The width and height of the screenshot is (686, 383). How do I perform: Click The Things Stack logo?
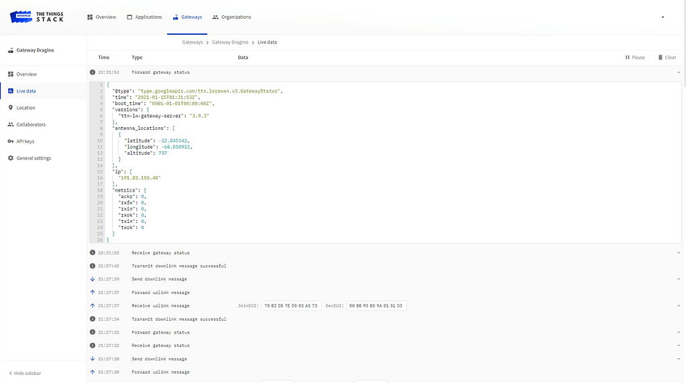[x=38, y=17]
